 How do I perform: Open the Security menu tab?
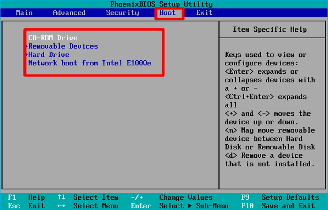[122, 13]
